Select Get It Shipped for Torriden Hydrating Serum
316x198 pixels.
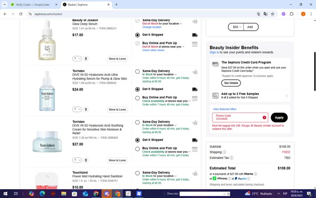[137, 89]
